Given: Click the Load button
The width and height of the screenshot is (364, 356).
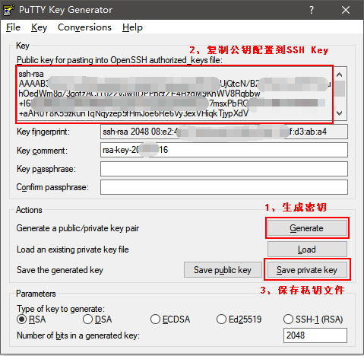Looking at the screenshot, I should [307, 250].
